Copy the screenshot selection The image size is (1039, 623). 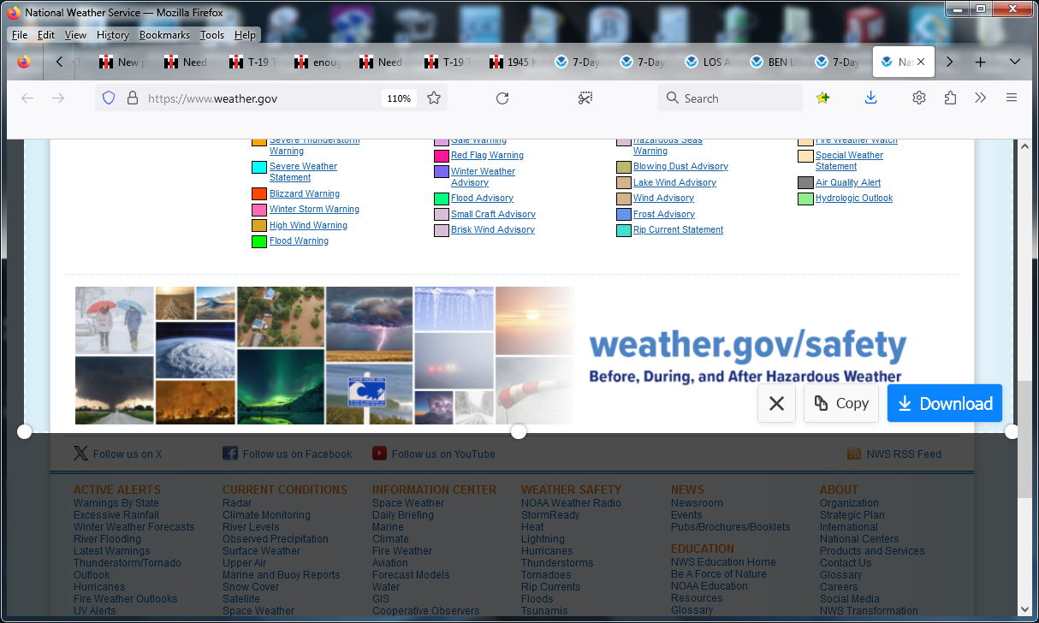[x=841, y=403]
